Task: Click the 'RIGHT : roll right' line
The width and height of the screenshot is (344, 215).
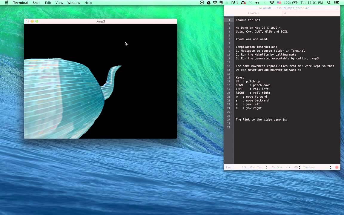Action: (x=253, y=93)
